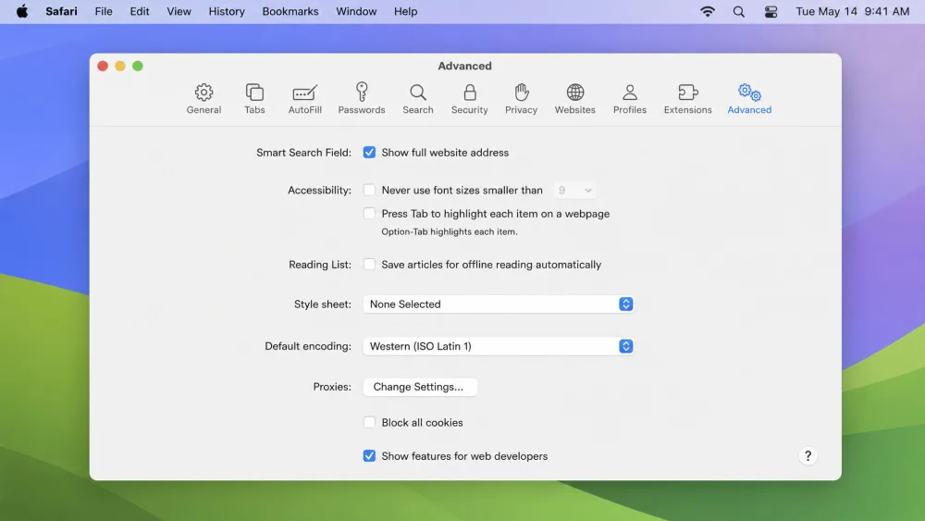Enable saving articles for offline reading
This screenshot has width=925, height=521.
click(369, 265)
